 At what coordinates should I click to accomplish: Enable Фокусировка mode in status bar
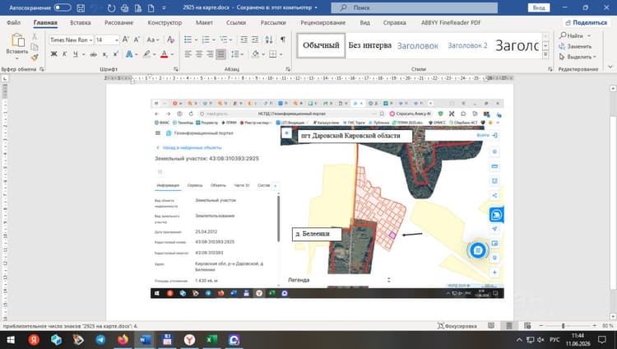pos(457,326)
